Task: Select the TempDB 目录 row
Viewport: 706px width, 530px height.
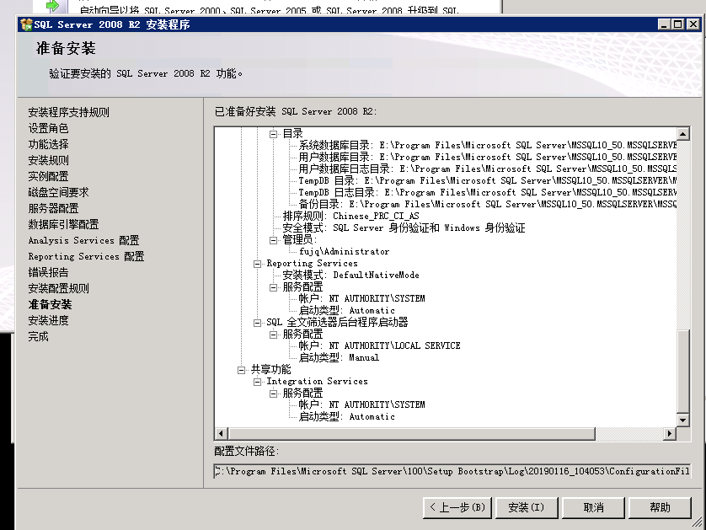Action: coord(488,180)
